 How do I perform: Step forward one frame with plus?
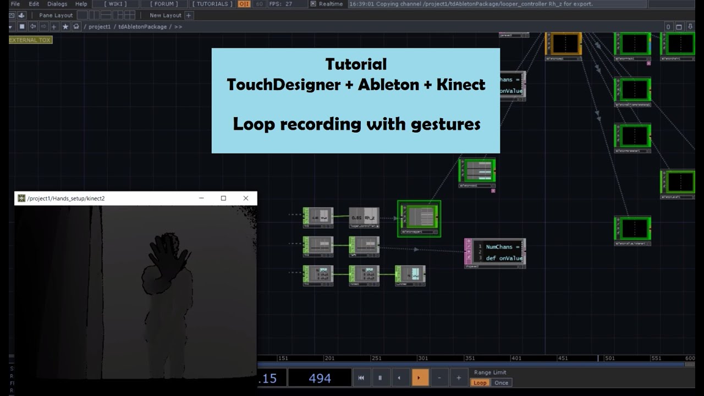(x=459, y=378)
